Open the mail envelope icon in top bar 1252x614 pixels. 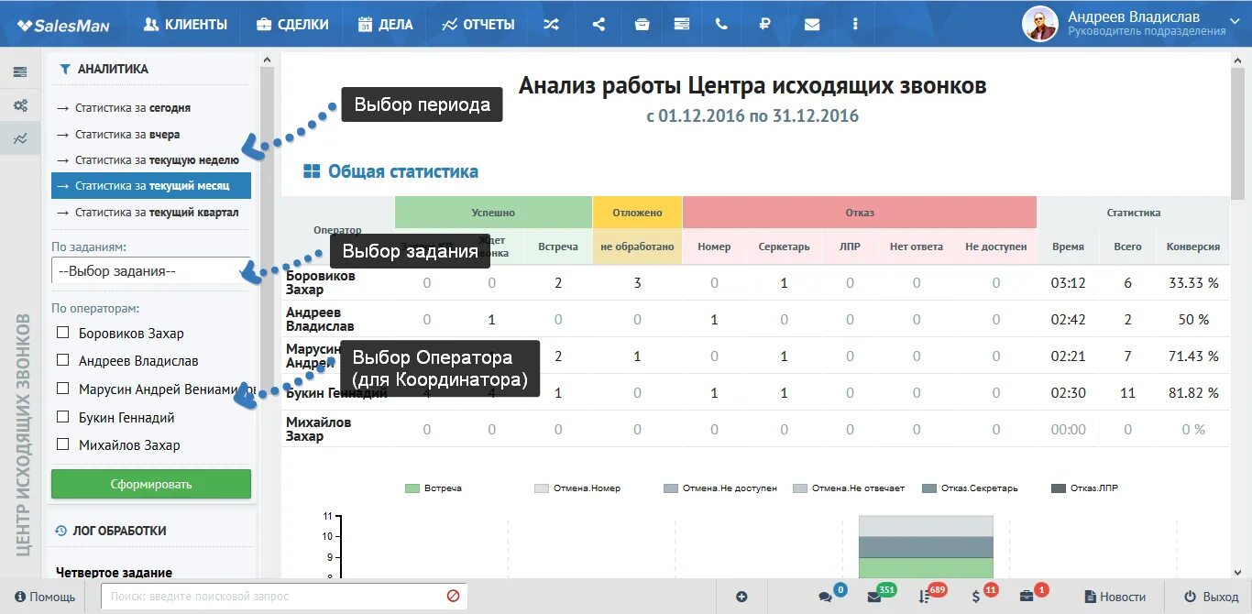pos(812,25)
